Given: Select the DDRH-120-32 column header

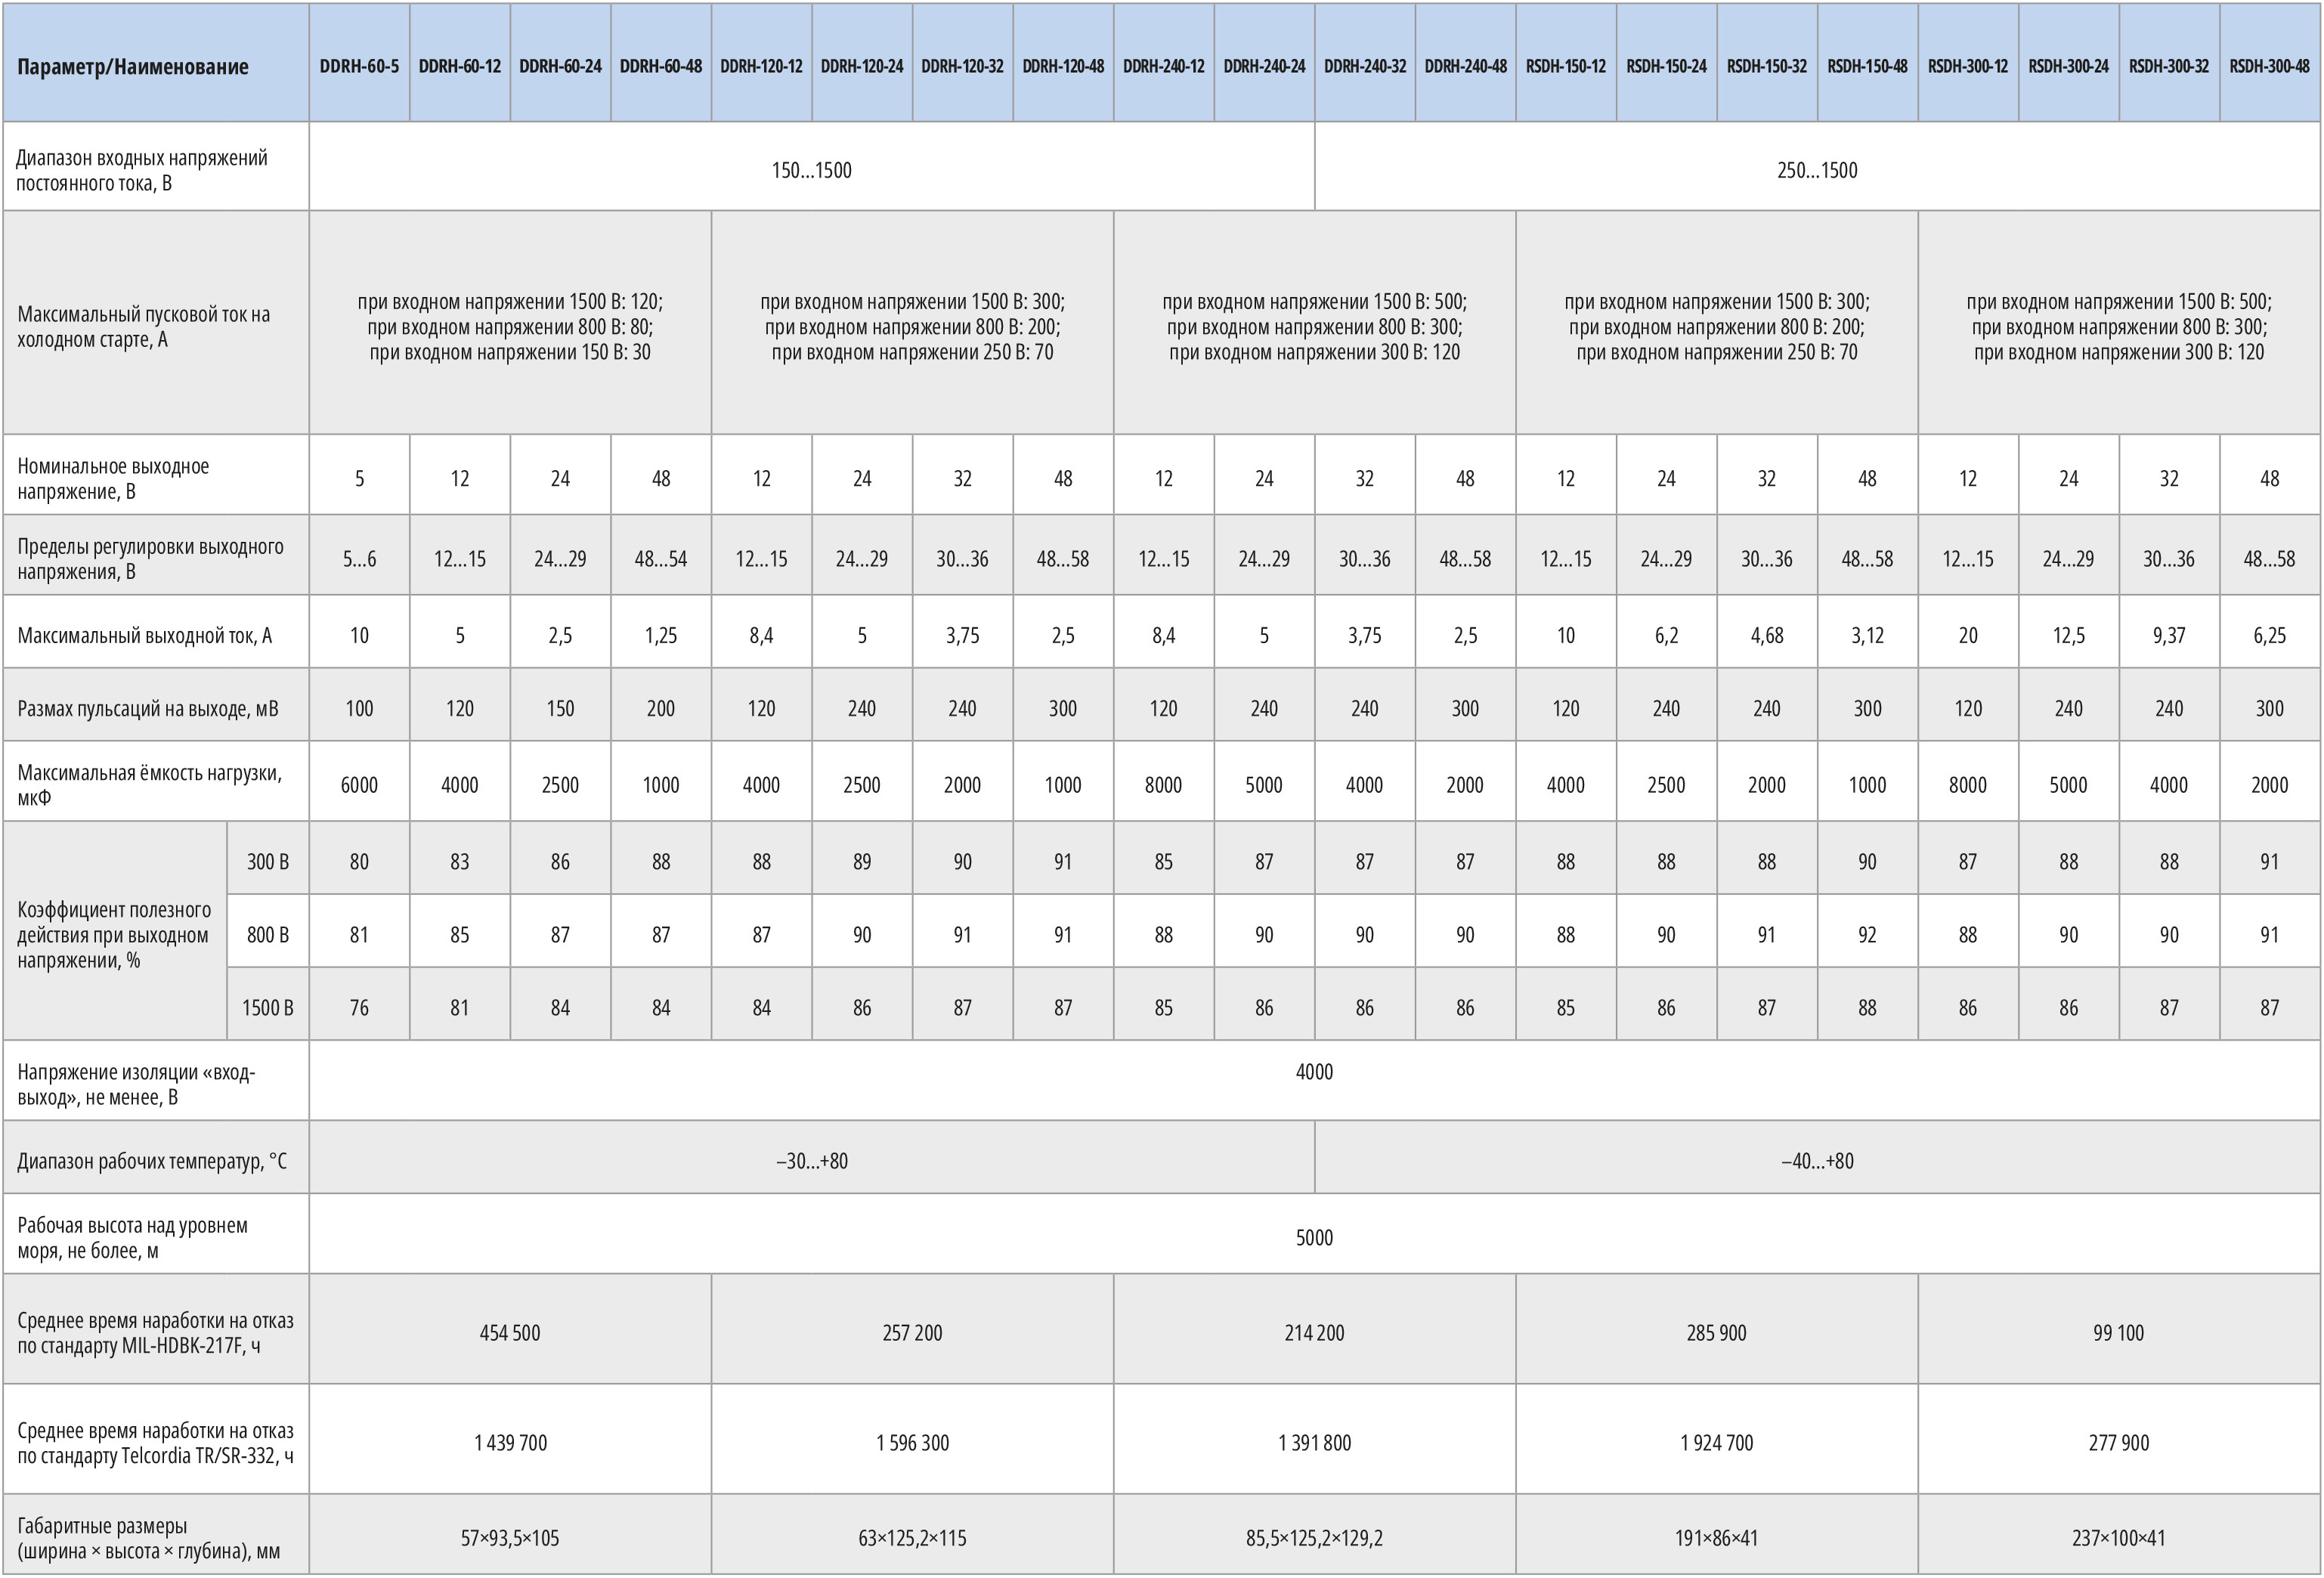Looking at the screenshot, I should 963,62.
